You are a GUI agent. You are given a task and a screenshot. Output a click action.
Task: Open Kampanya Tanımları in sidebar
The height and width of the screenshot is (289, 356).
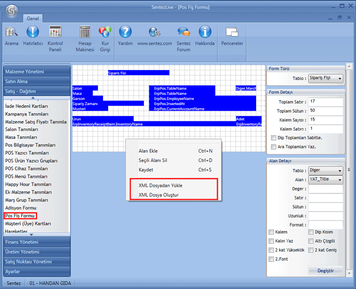[27, 114]
